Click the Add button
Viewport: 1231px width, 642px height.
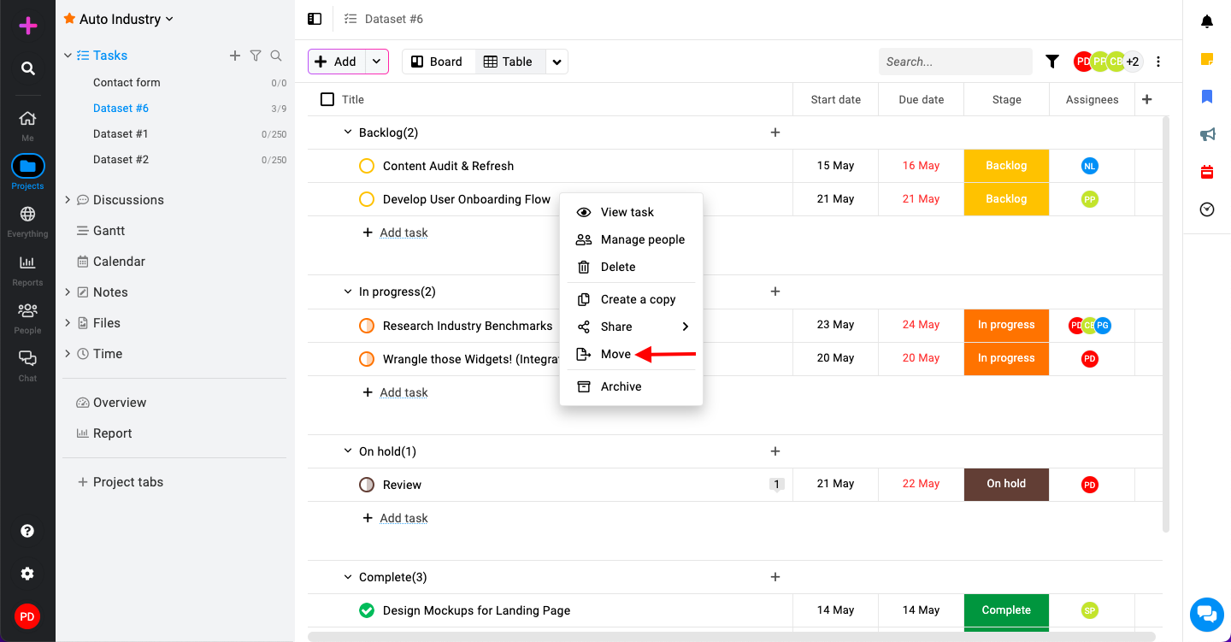337,62
